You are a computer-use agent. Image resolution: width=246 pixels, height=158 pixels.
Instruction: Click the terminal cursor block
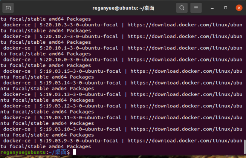[x=75, y=152]
